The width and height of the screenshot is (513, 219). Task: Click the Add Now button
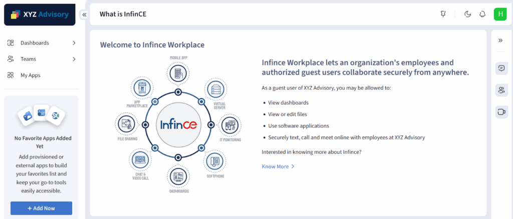pyautogui.click(x=41, y=208)
